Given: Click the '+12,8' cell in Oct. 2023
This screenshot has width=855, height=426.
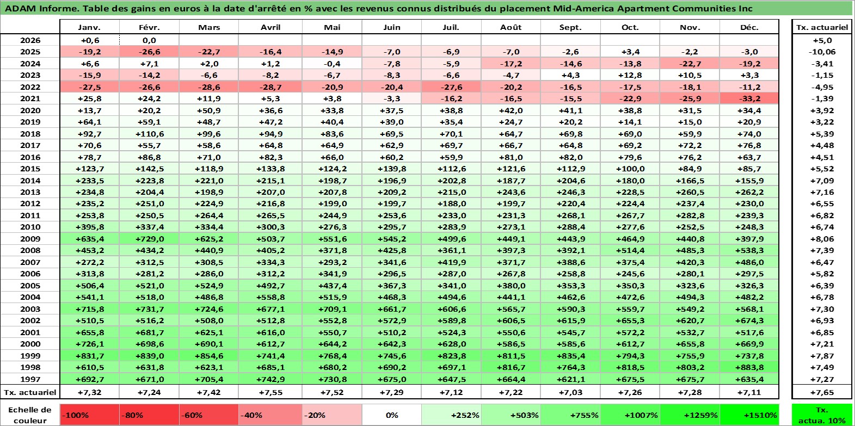Looking at the screenshot, I should 630,75.
